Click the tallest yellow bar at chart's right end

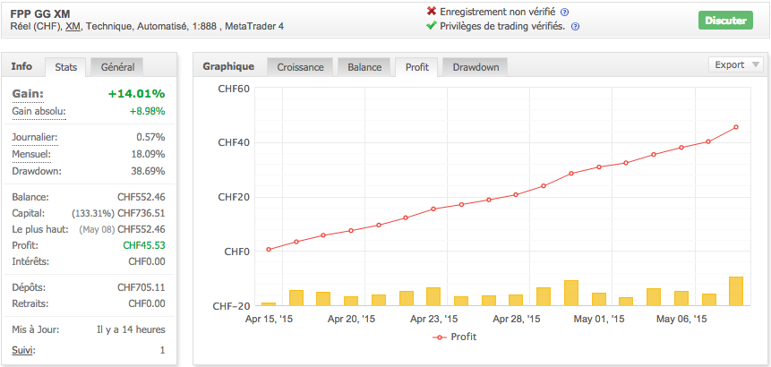(735, 291)
